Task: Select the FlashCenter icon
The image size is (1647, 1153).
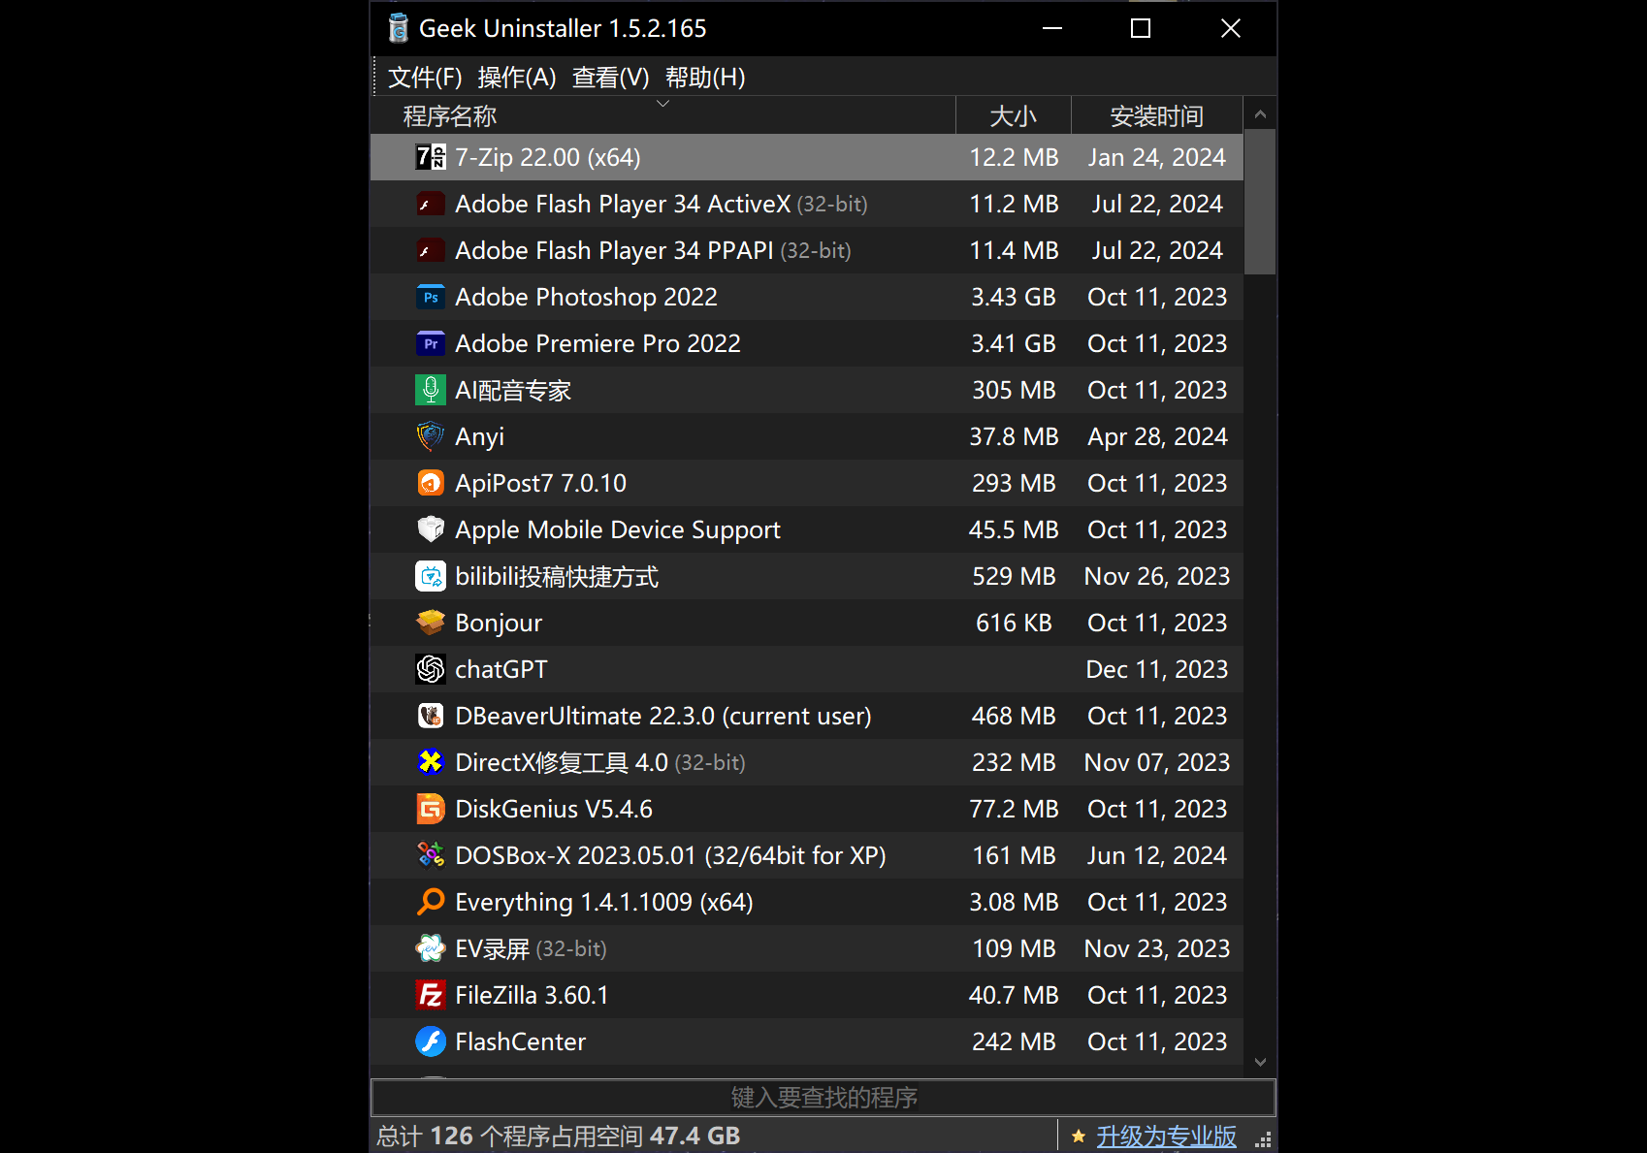Action: 431,1041
